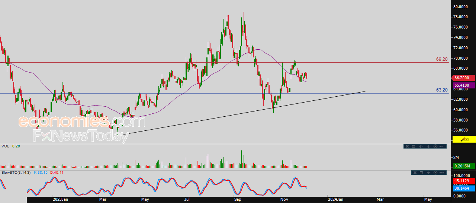
Task: Click the 58.0000 price axis label
Action: coord(460,120)
